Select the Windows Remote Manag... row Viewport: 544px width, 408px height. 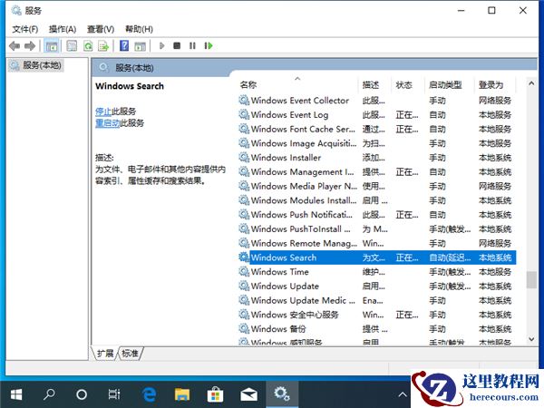tap(377, 243)
